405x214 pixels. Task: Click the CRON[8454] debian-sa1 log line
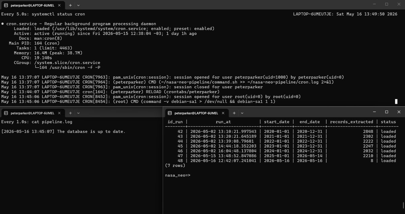pyautogui.click(x=138, y=101)
